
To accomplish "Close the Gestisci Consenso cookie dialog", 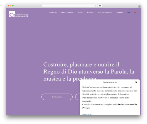I will [136, 82].
